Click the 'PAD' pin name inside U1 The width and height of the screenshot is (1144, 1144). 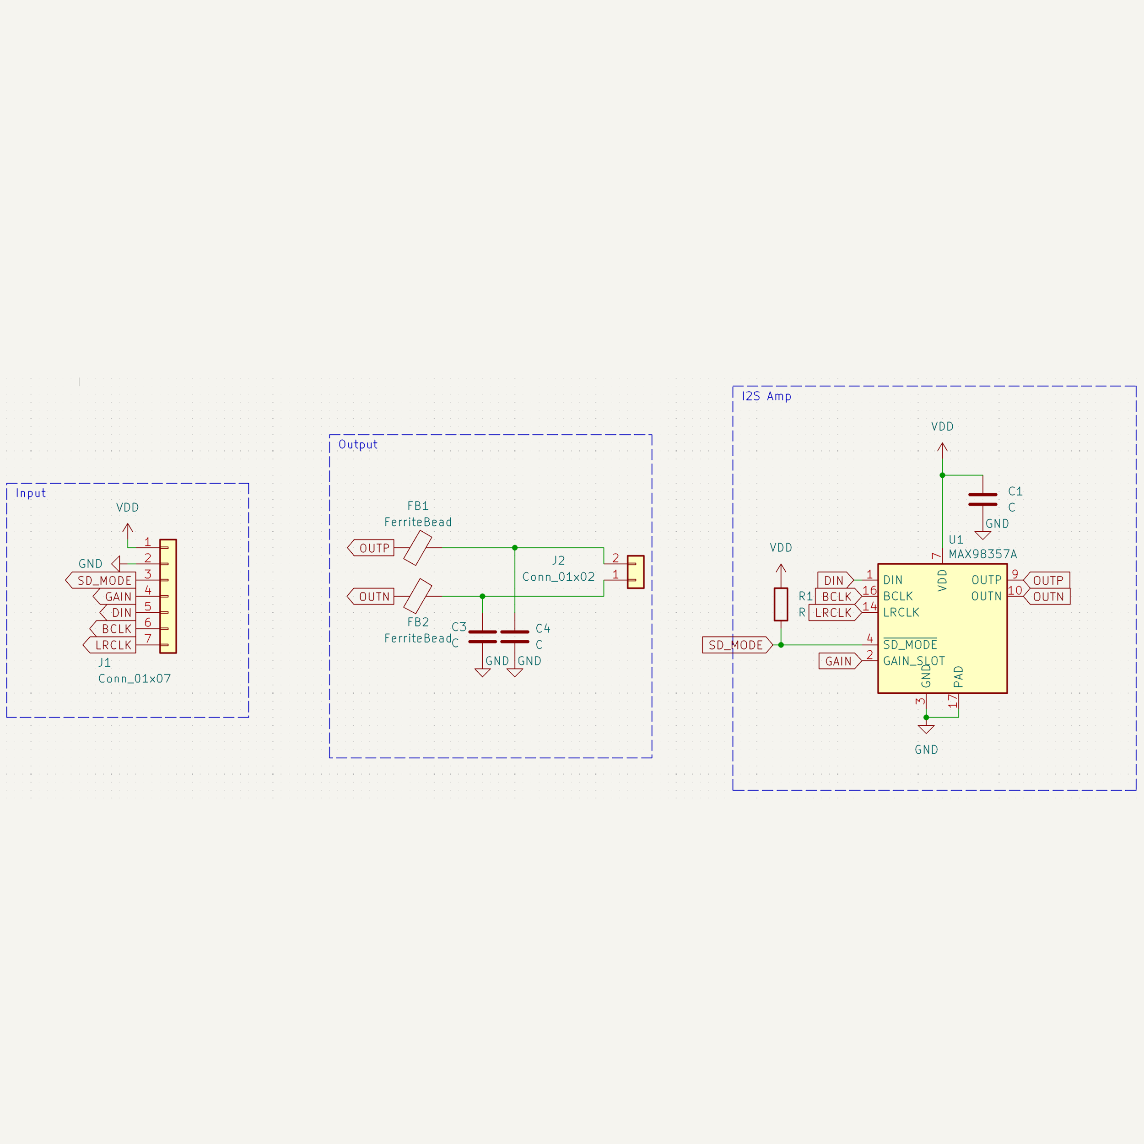pos(959,677)
